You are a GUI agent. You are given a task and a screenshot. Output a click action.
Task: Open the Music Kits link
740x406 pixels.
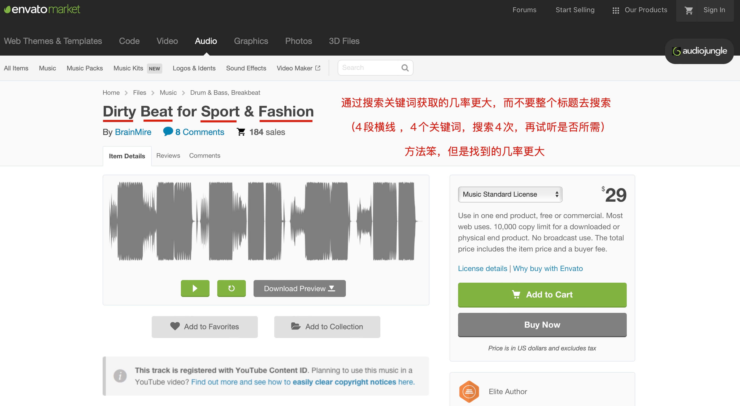(128, 68)
